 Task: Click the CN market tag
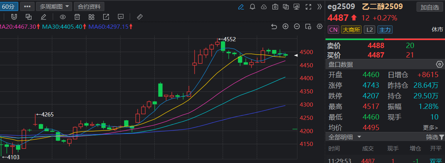334,30
